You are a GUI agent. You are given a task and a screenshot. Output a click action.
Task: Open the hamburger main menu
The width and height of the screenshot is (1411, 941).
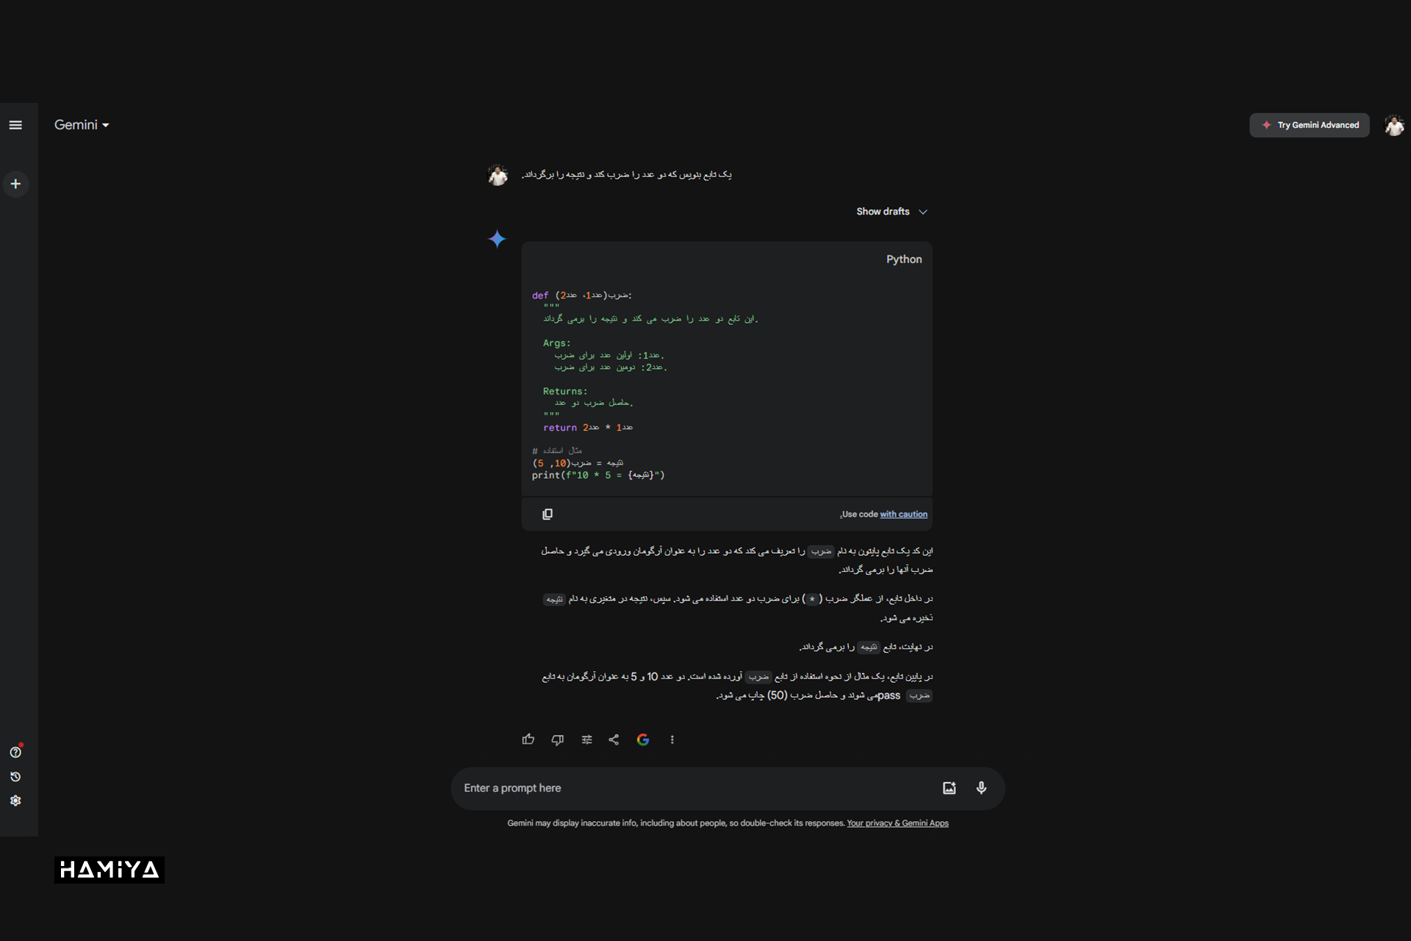pyautogui.click(x=15, y=125)
